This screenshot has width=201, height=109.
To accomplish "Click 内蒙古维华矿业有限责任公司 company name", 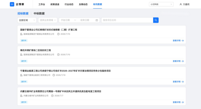I will point(36,96).
